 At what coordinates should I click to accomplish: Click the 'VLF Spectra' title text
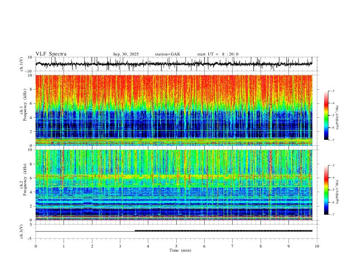tap(51, 54)
